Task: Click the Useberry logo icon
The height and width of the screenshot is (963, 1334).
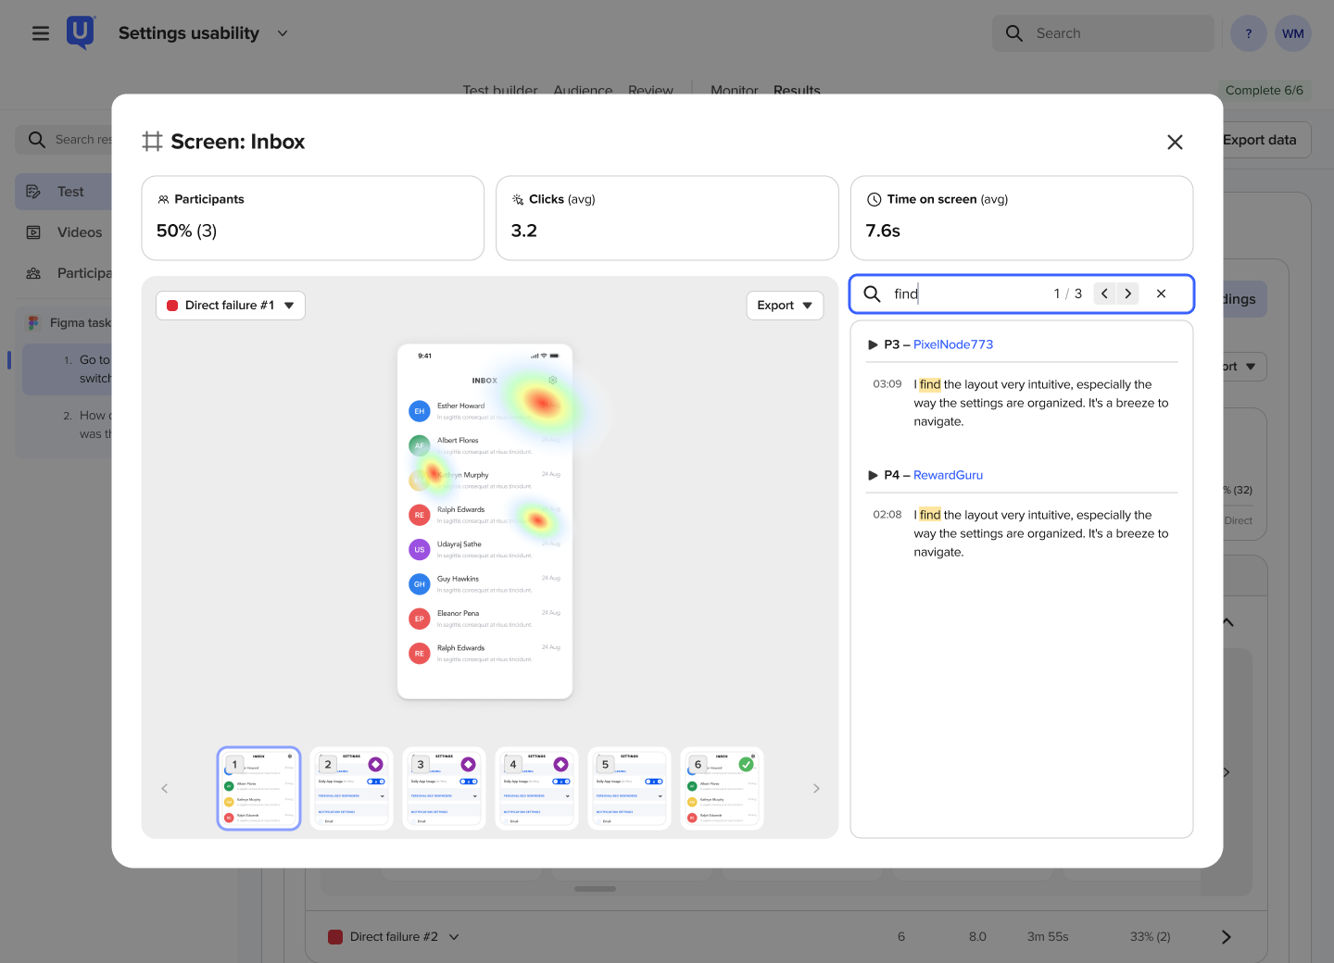Action: pyautogui.click(x=81, y=32)
